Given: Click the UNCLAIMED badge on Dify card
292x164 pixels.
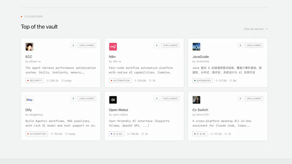Looking at the screenshot, I should click(x=87, y=98).
